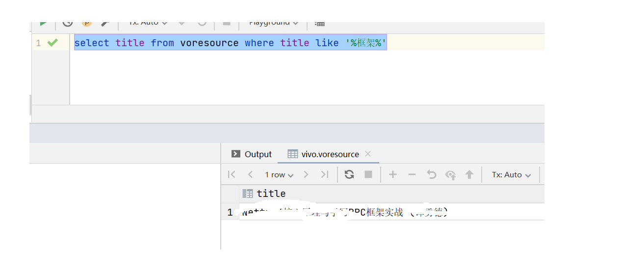Close the vivo.voresource result tab
621x277 pixels.
pyautogui.click(x=368, y=154)
